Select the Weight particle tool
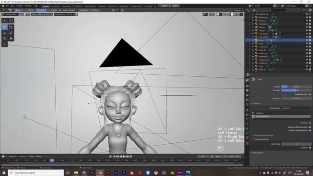The image size is (313, 176). [4, 44]
